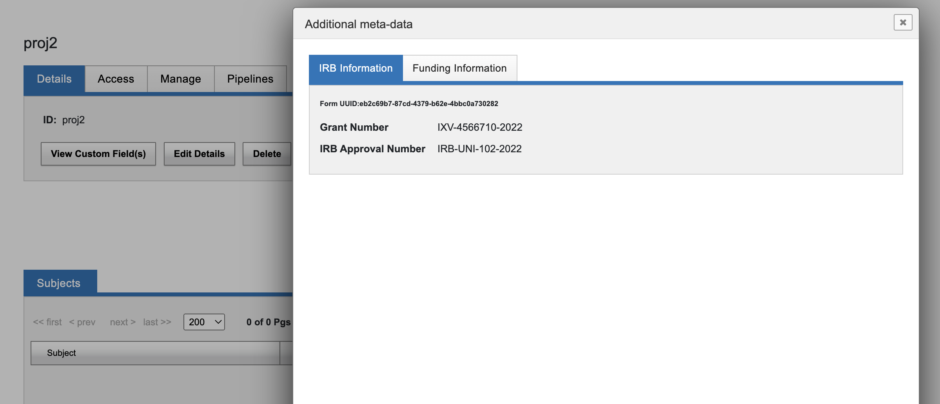
Task: Select the Subjects tab
Action: [x=59, y=283]
